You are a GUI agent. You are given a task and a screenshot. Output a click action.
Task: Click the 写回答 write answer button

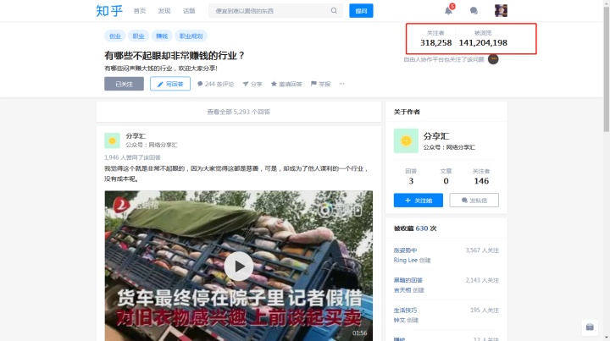tap(170, 84)
